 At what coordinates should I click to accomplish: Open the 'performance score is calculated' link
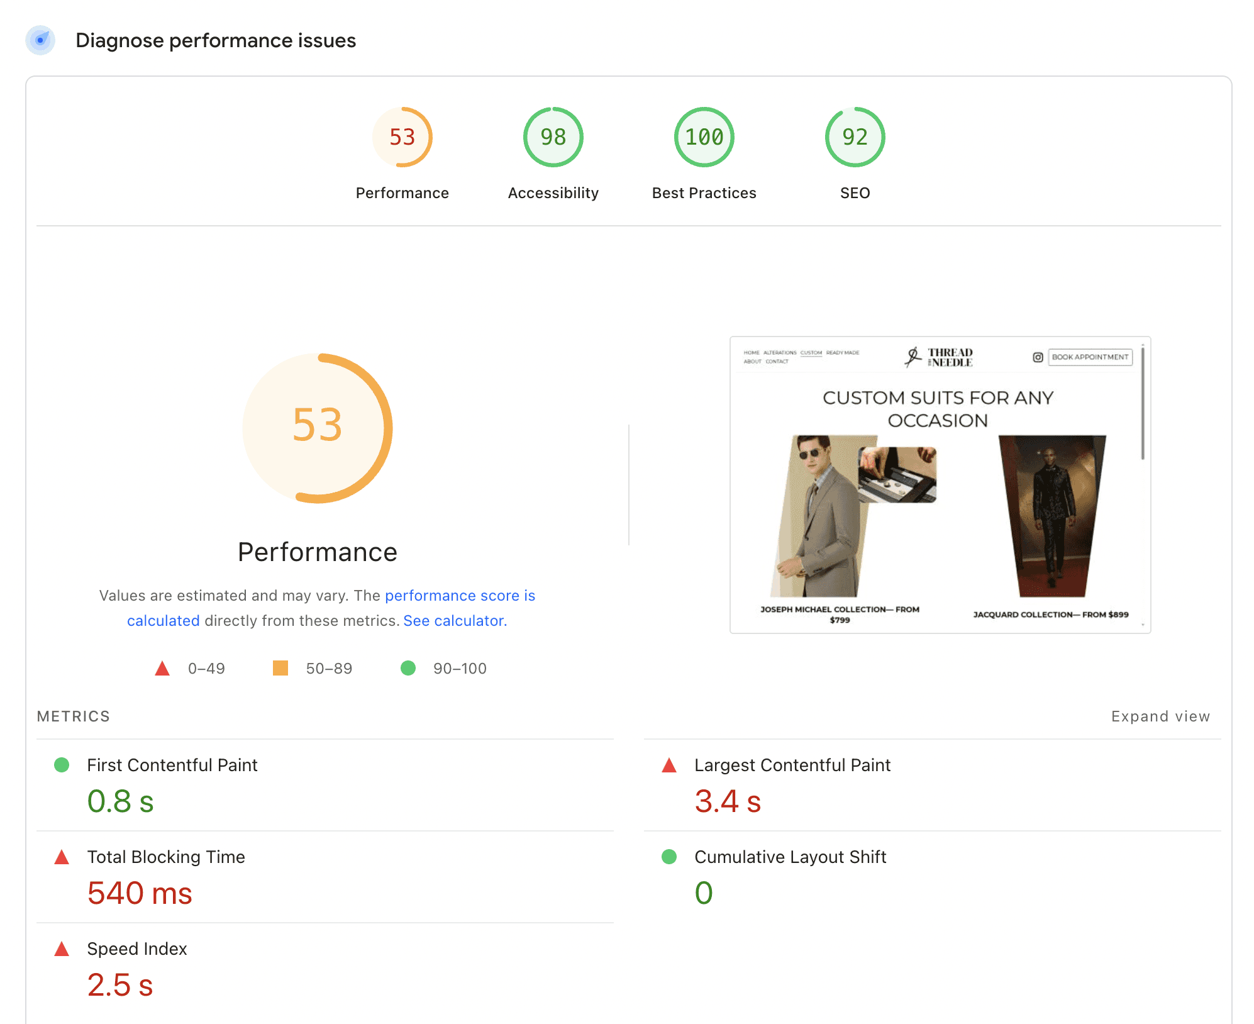pos(459,596)
